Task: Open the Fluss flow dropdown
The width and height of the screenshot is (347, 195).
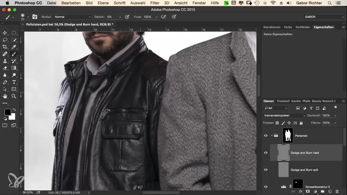Action: (x=156, y=17)
